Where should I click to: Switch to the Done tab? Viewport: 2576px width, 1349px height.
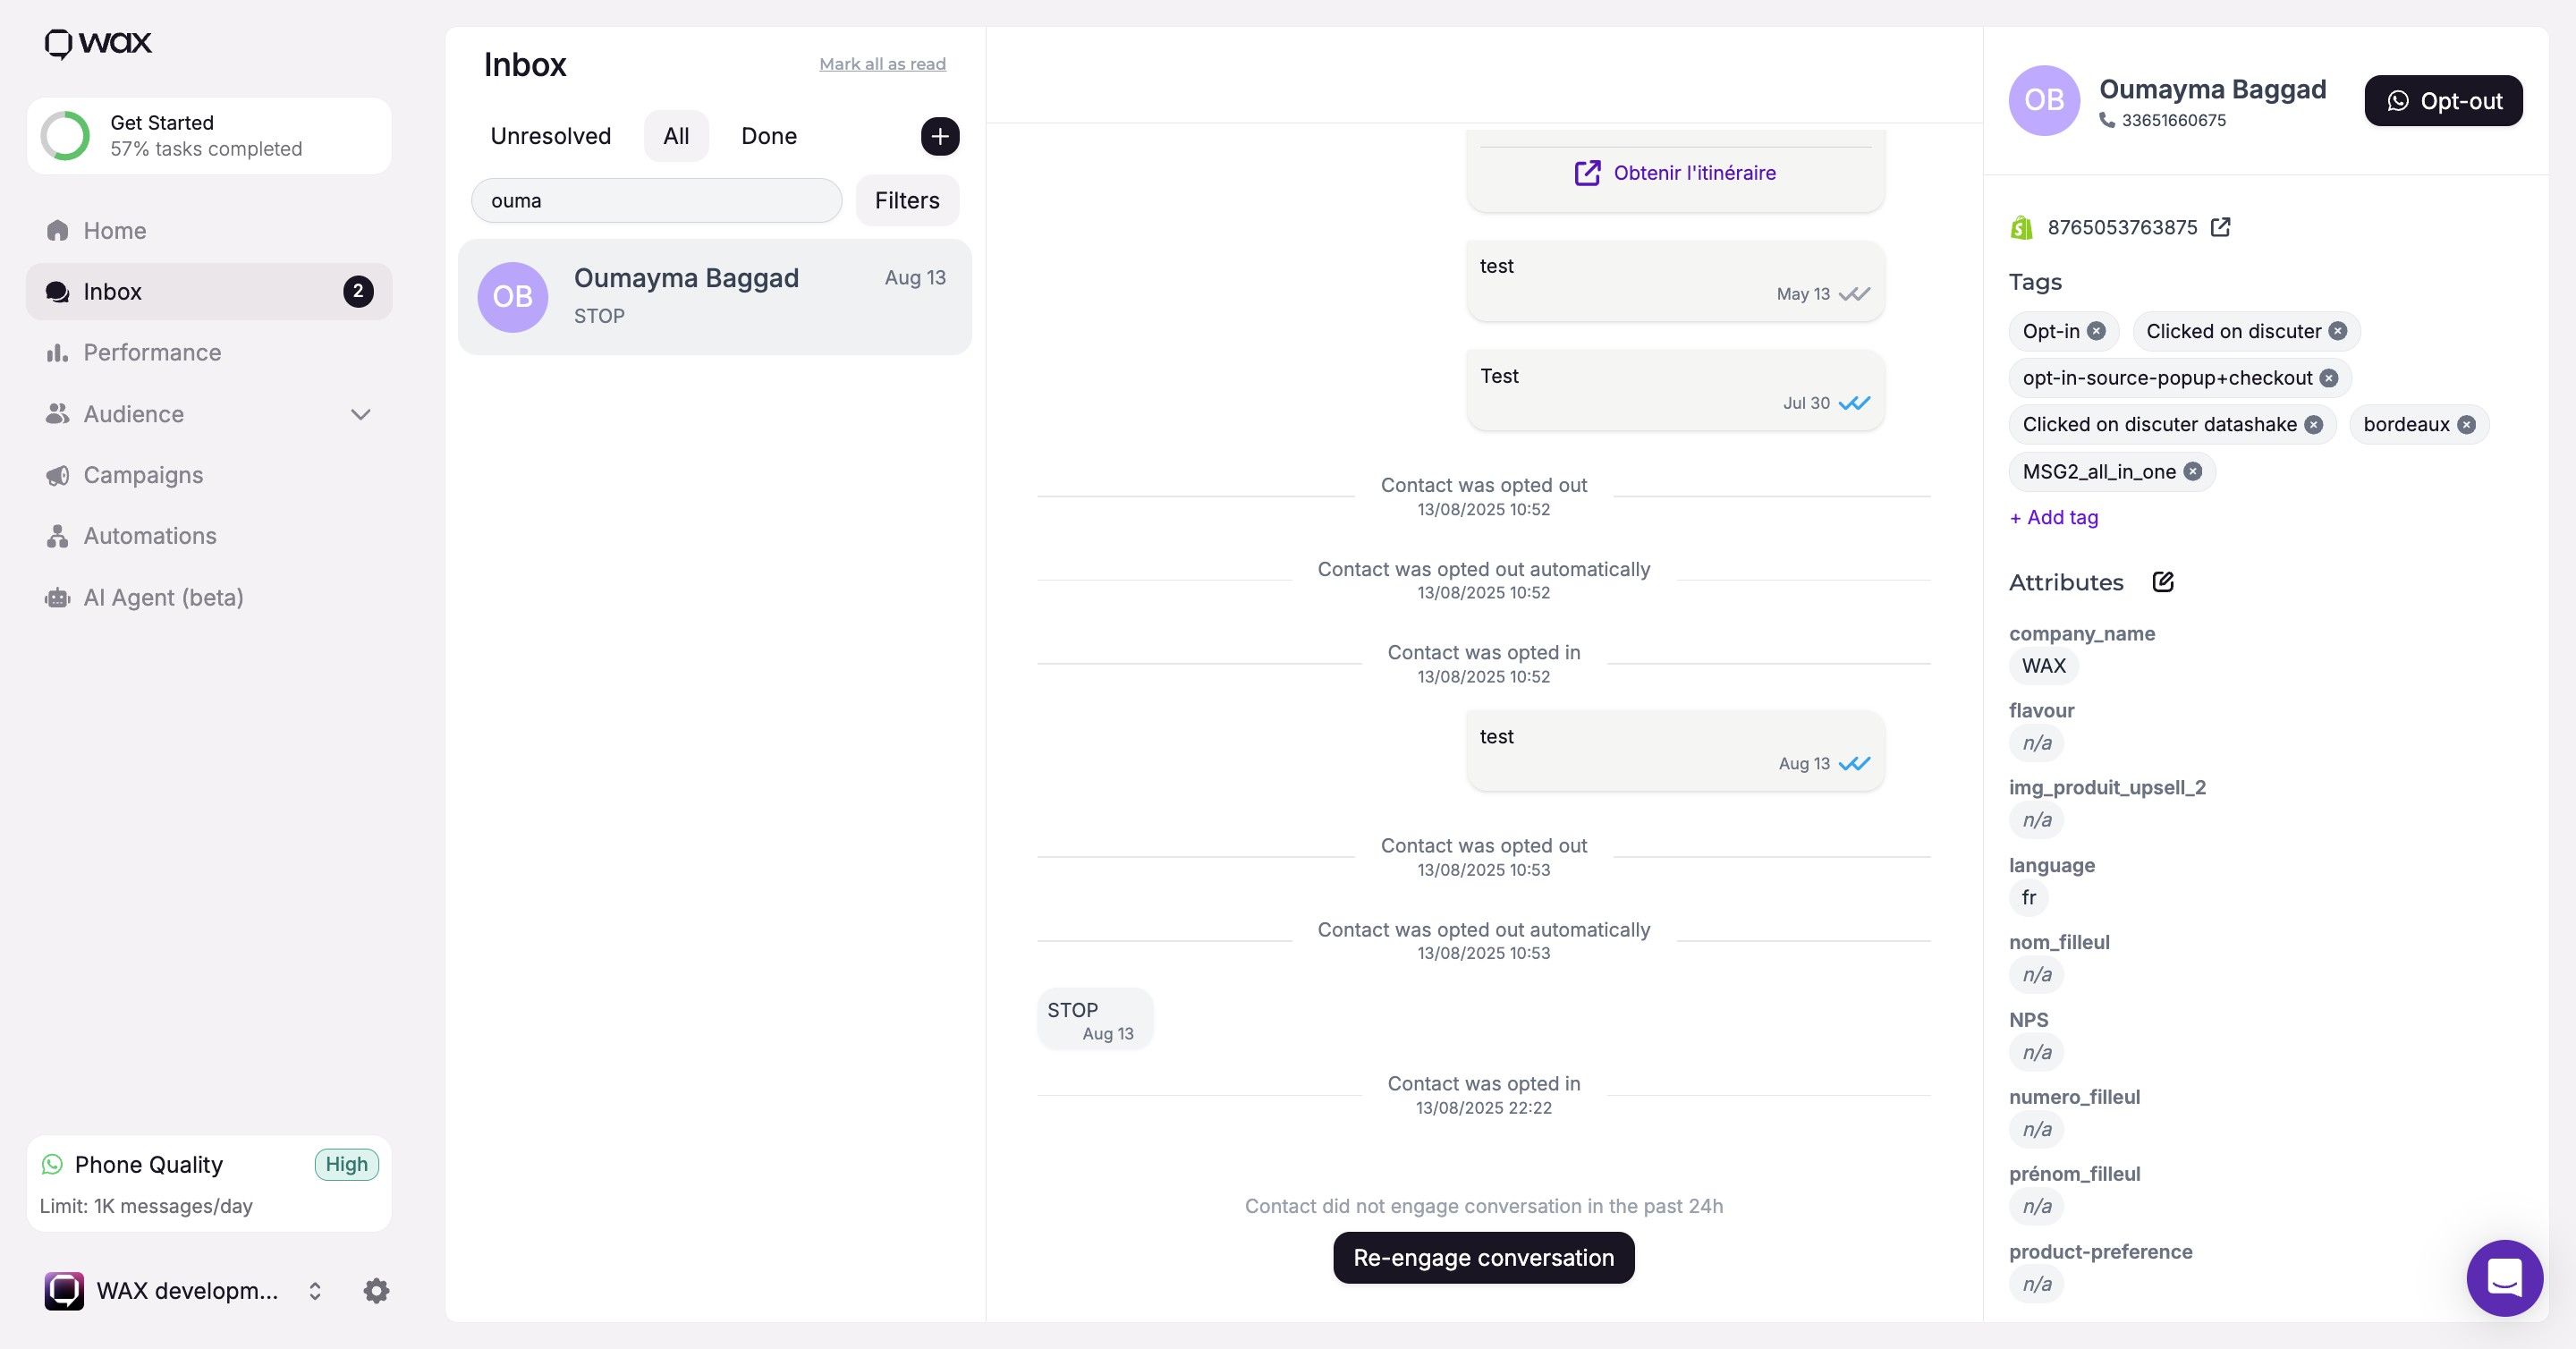[768, 136]
